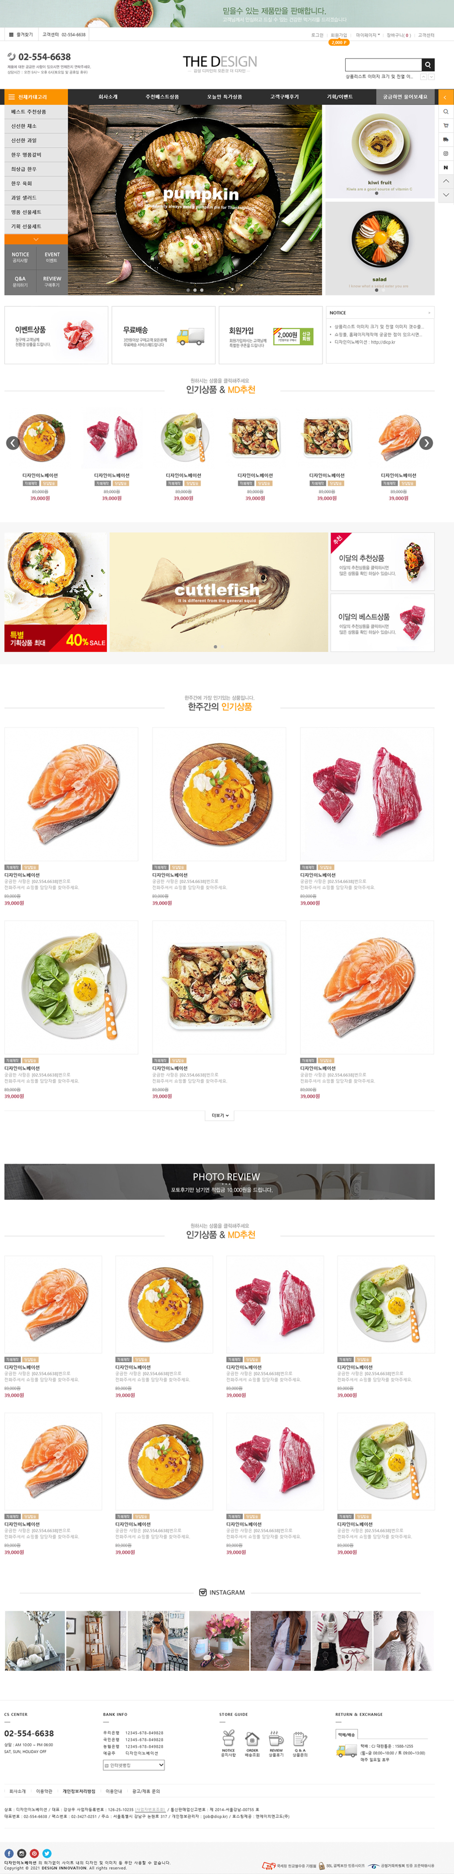Image resolution: width=454 pixels, height=1874 pixels.
Task: Click the next arrow on product carousel
Action: tap(427, 443)
